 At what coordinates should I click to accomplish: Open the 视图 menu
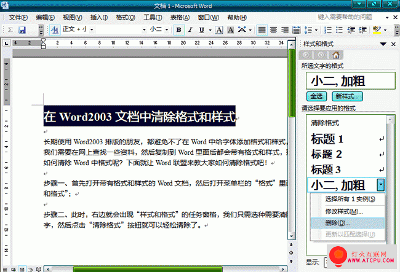pos(73,17)
